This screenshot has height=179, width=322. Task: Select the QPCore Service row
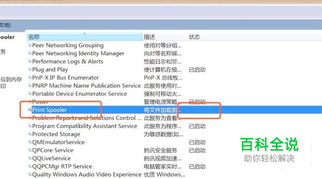(x=53, y=150)
